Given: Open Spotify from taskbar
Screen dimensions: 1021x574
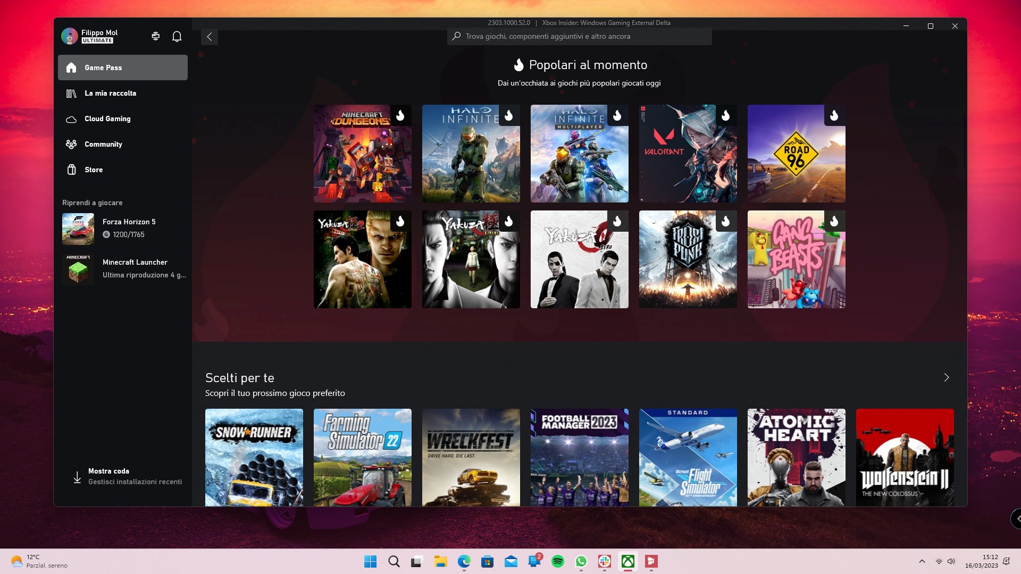Looking at the screenshot, I should (x=557, y=561).
